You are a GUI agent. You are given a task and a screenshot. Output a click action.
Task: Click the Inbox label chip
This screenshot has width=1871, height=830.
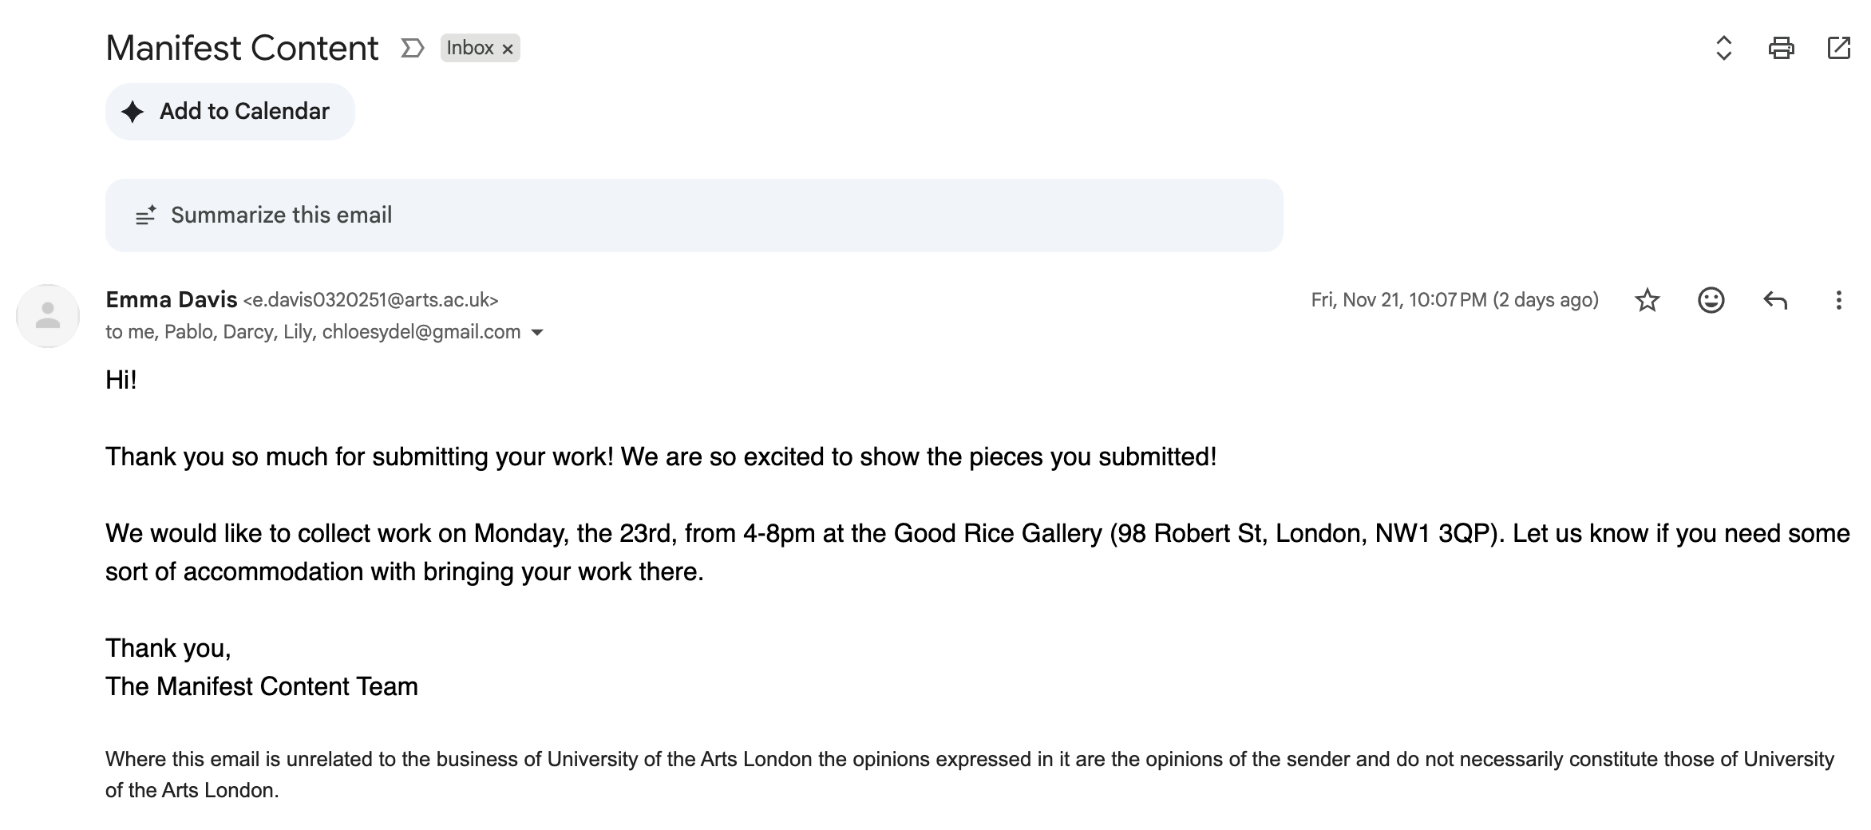pos(469,48)
